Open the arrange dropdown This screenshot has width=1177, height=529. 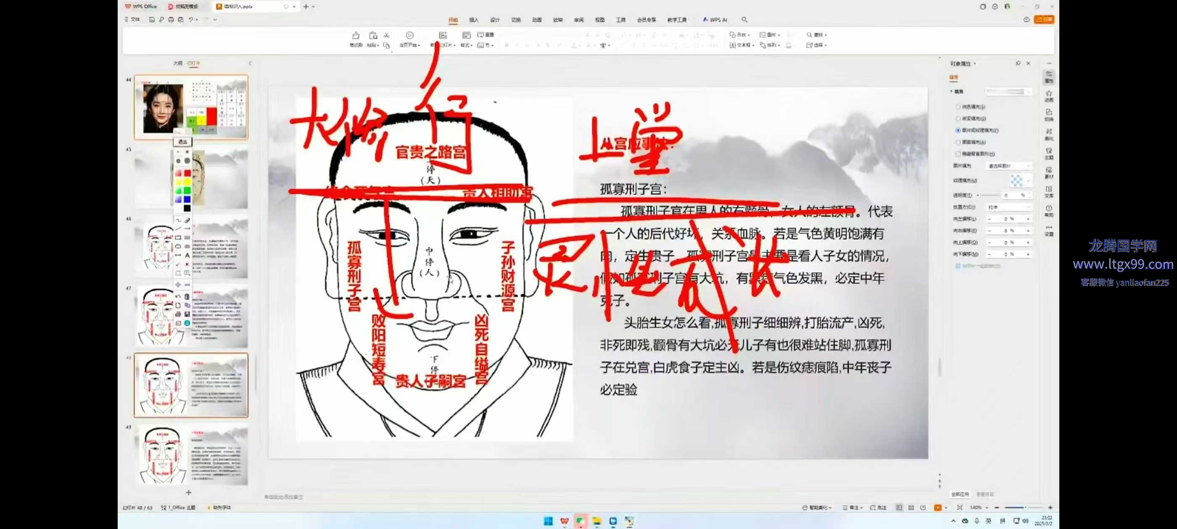point(770,45)
